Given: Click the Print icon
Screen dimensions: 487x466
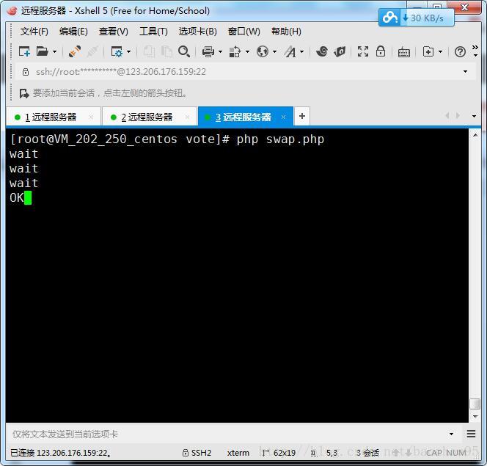Looking at the screenshot, I should (x=208, y=51).
